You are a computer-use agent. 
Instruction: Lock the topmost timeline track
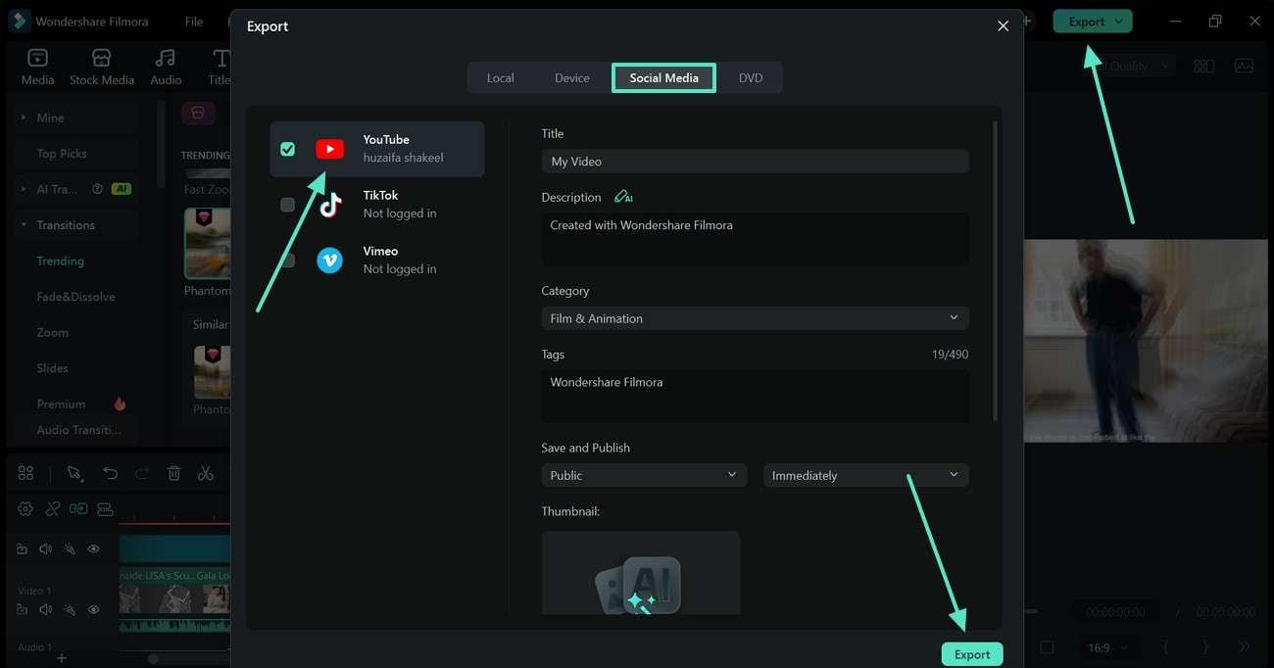point(22,549)
